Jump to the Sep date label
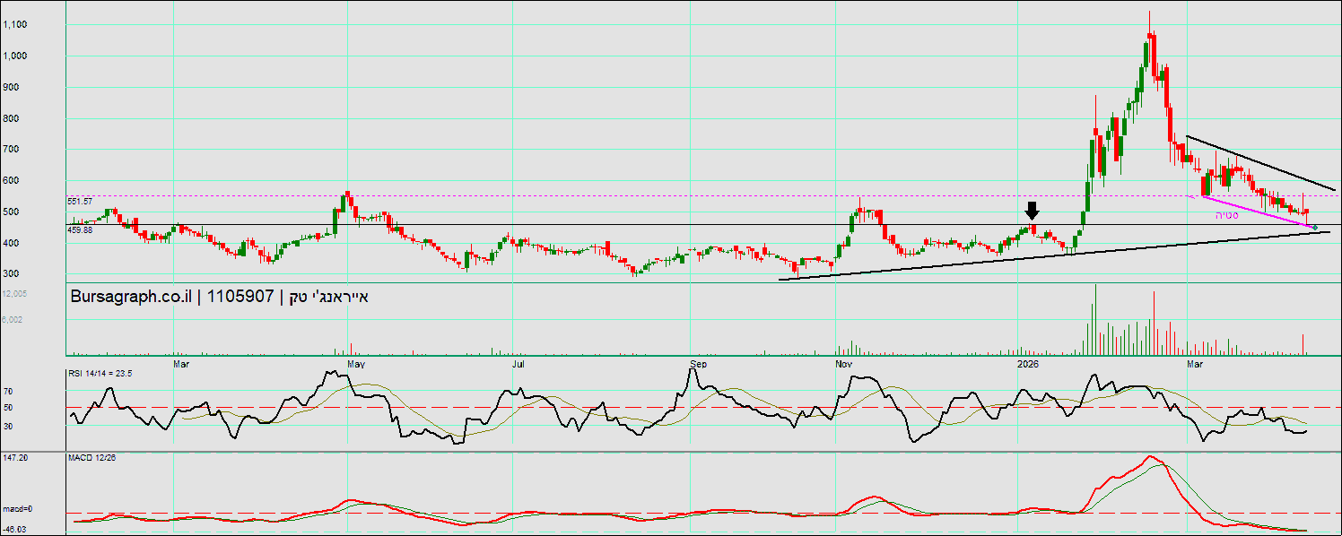This screenshot has width=1342, height=536. (700, 364)
